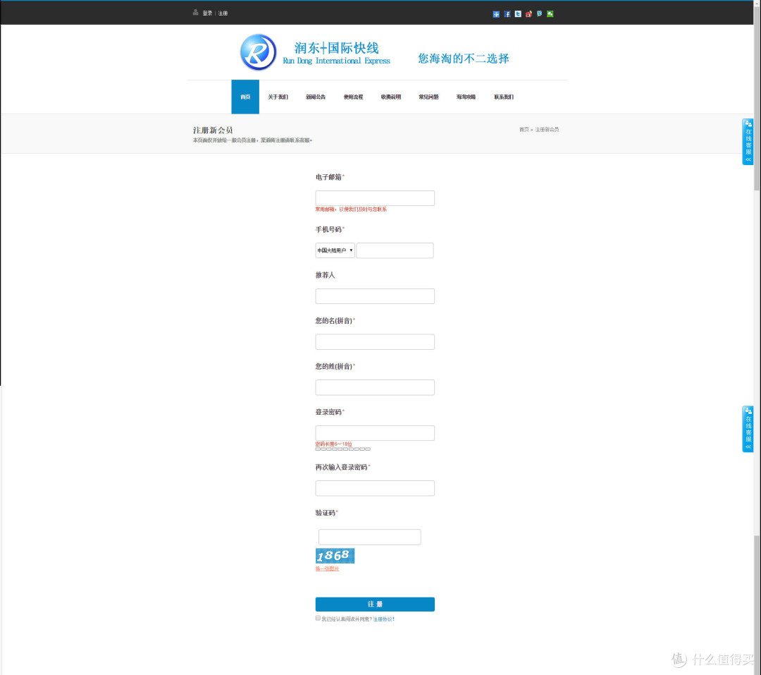Focus the 再次输入登录密码 confirm field
Image resolution: width=761 pixels, height=675 pixels.
click(375, 488)
